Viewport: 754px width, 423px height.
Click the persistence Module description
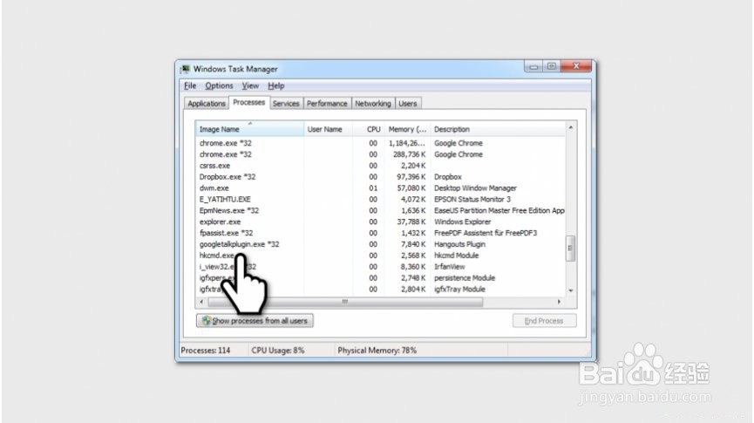pyautogui.click(x=465, y=277)
